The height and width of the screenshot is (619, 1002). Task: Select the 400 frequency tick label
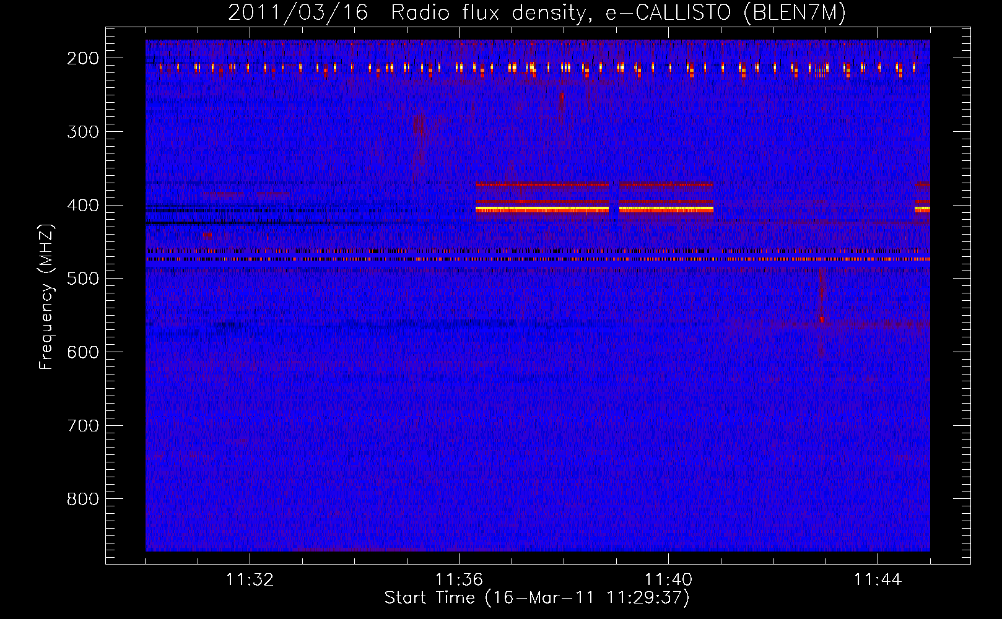83,206
